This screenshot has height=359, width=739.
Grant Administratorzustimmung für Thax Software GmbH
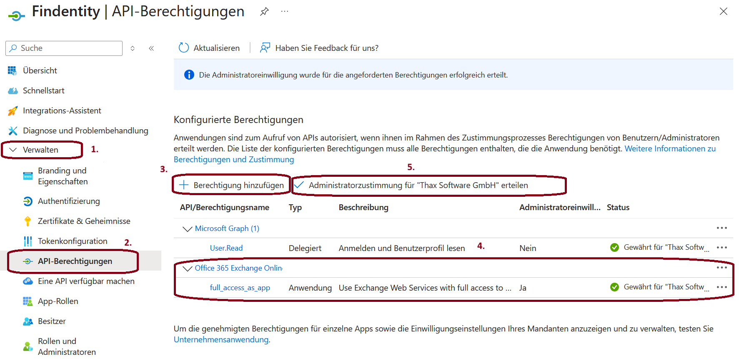point(418,185)
